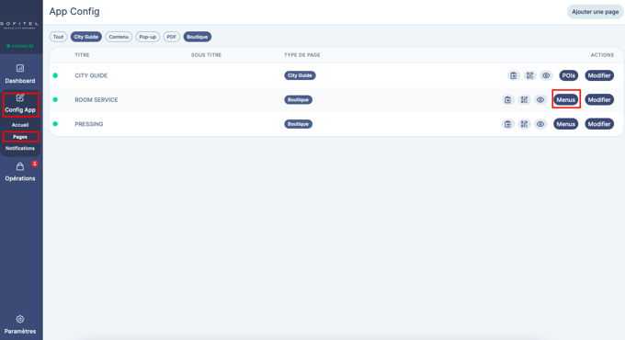Duplicate the PRESSING page
Image resolution: width=625 pixels, height=340 pixels.
point(507,124)
